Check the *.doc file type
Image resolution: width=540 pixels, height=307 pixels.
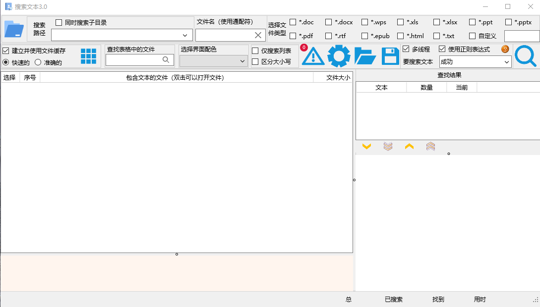[x=293, y=22]
